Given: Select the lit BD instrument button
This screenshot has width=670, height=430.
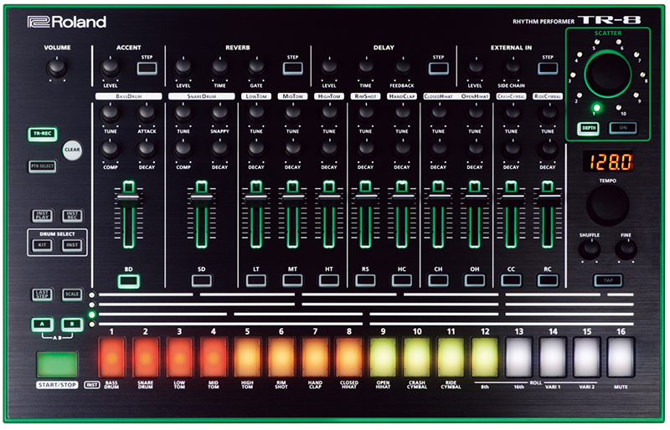Looking at the screenshot, I should coord(129,281).
